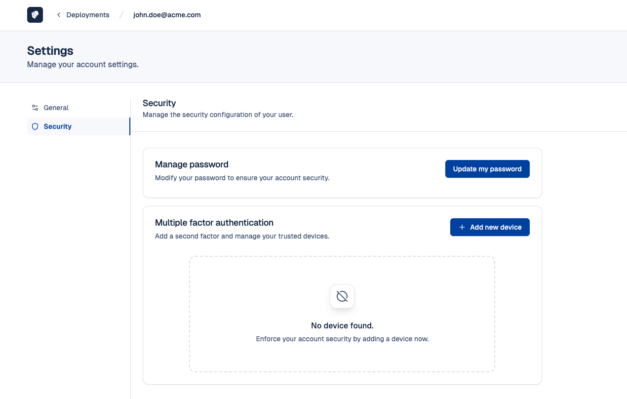Click the sliders icon next to General
Viewport: 627px width, 399px height.
[35, 108]
